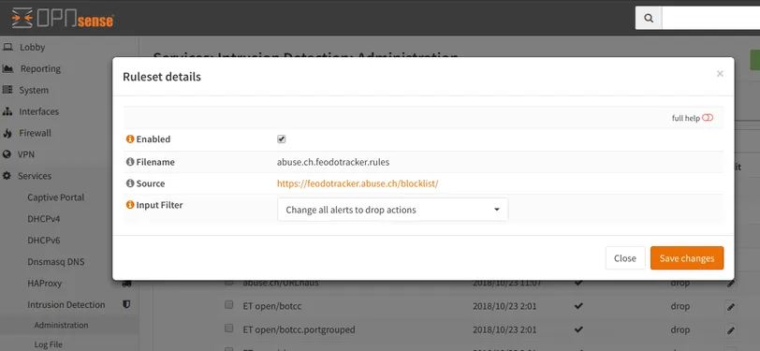
Task: Click the Filename info icon
Action: [130, 162]
